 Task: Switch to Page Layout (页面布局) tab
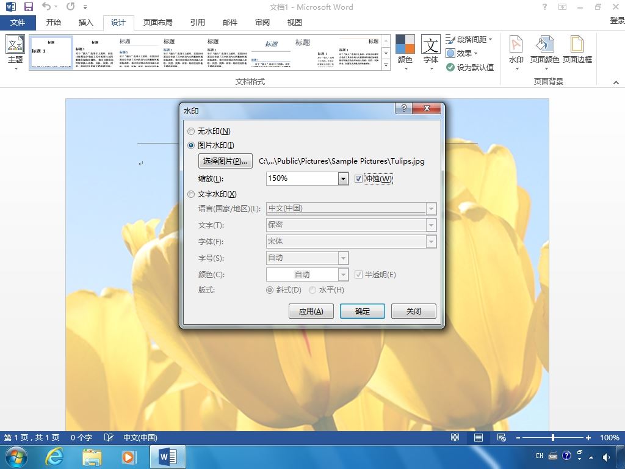pyautogui.click(x=158, y=23)
